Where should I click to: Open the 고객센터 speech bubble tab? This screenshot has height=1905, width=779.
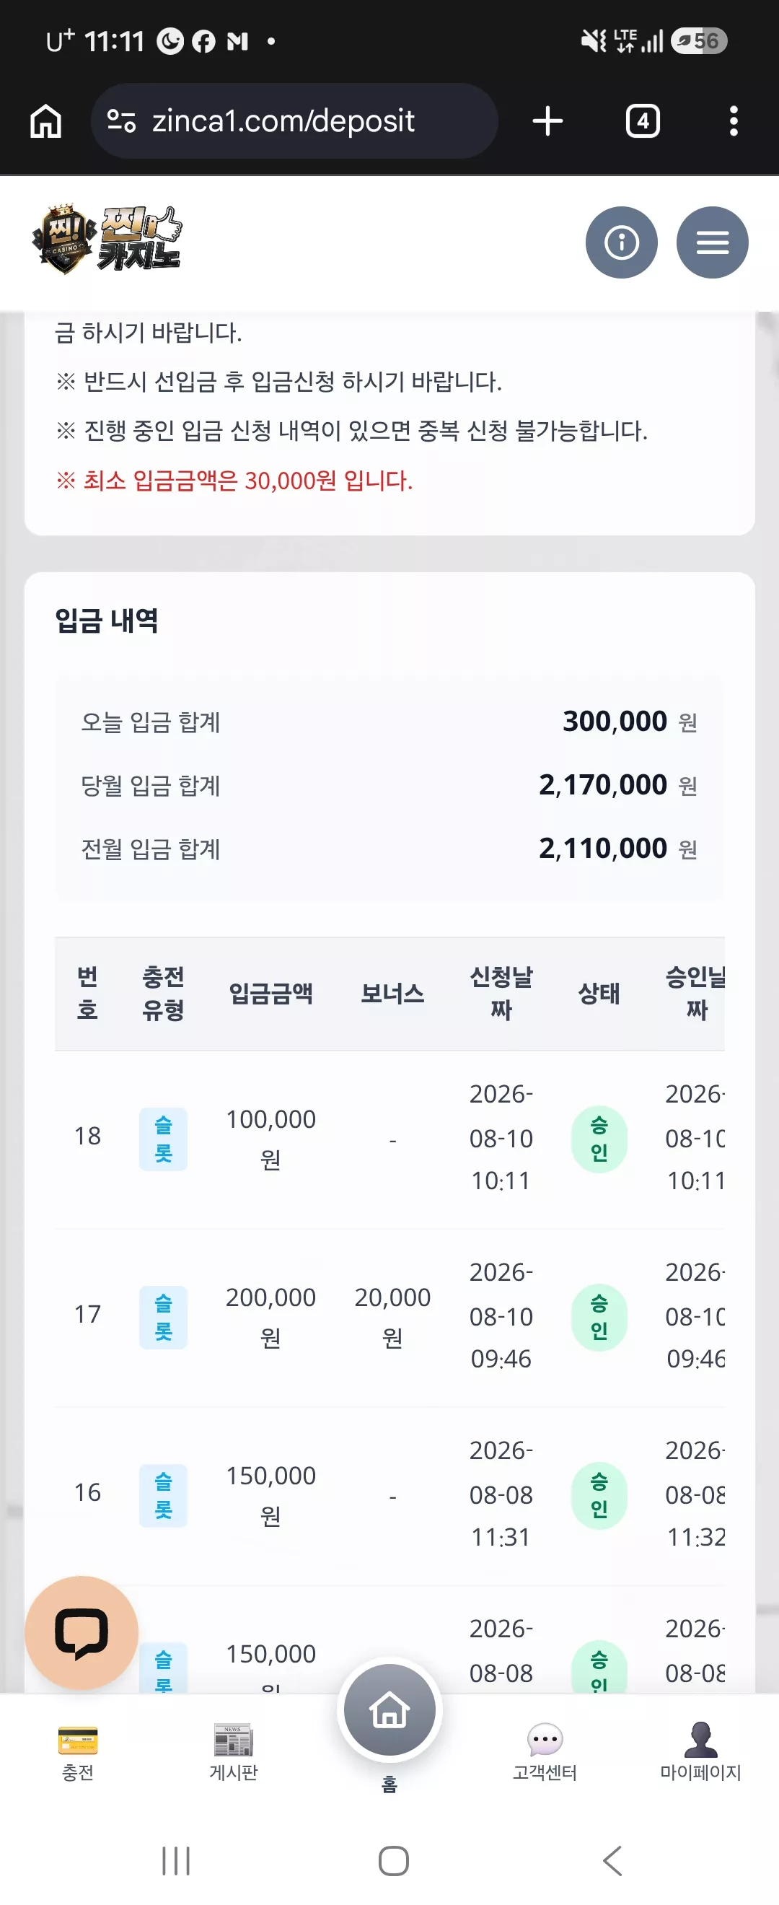pos(545,1752)
